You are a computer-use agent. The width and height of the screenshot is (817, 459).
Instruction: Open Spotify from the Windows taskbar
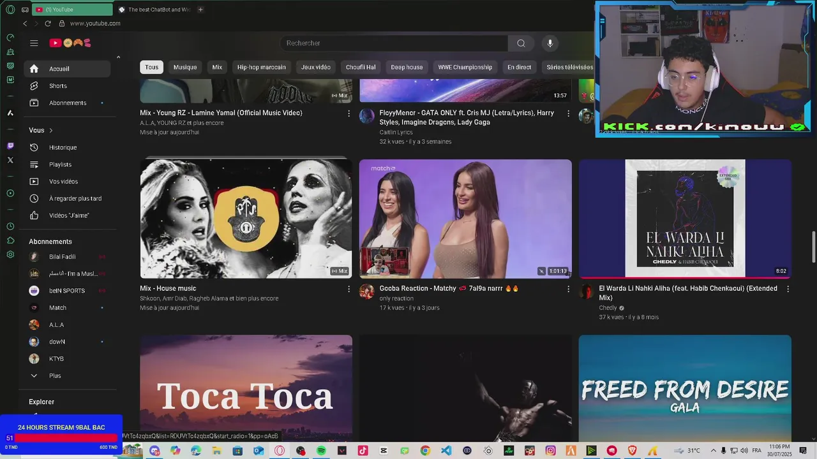click(321, 451)
